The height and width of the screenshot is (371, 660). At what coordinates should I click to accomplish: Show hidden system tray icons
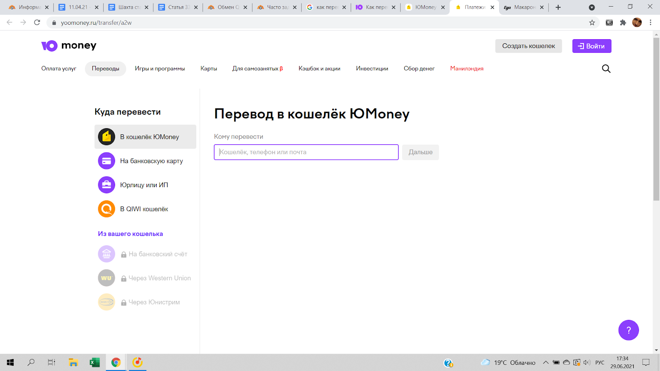click(546, 362)
